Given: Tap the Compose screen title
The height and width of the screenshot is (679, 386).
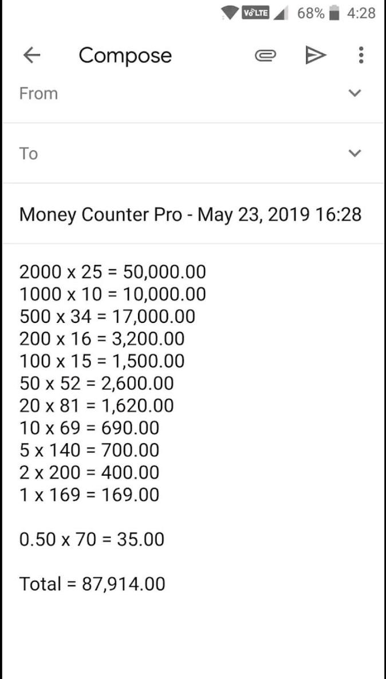Looking at the screenshot, I should tap(125, 56).
